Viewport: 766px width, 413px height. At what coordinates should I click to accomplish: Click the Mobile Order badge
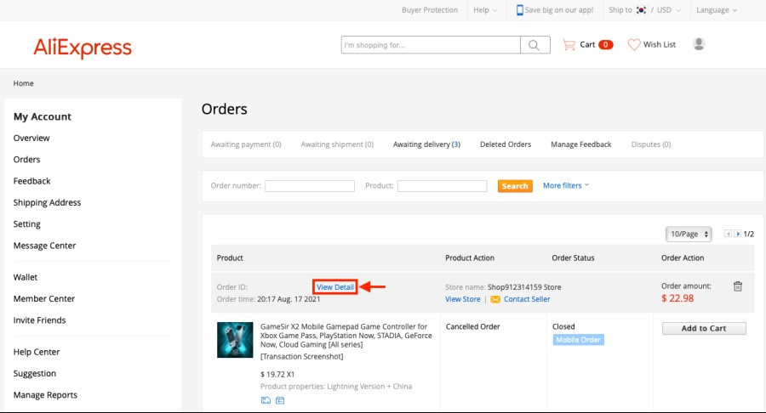tap(579, 340)
